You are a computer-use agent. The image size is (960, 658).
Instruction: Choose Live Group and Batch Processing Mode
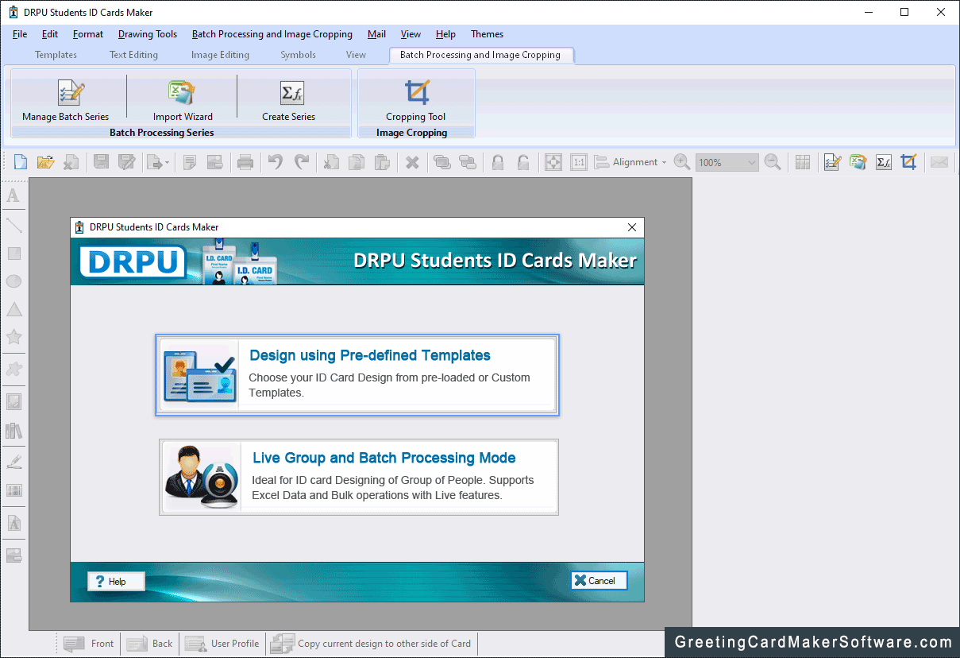click(358, 477)
